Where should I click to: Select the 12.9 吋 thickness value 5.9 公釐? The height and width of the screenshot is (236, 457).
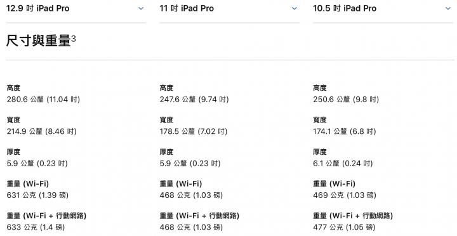coord(37,164)
